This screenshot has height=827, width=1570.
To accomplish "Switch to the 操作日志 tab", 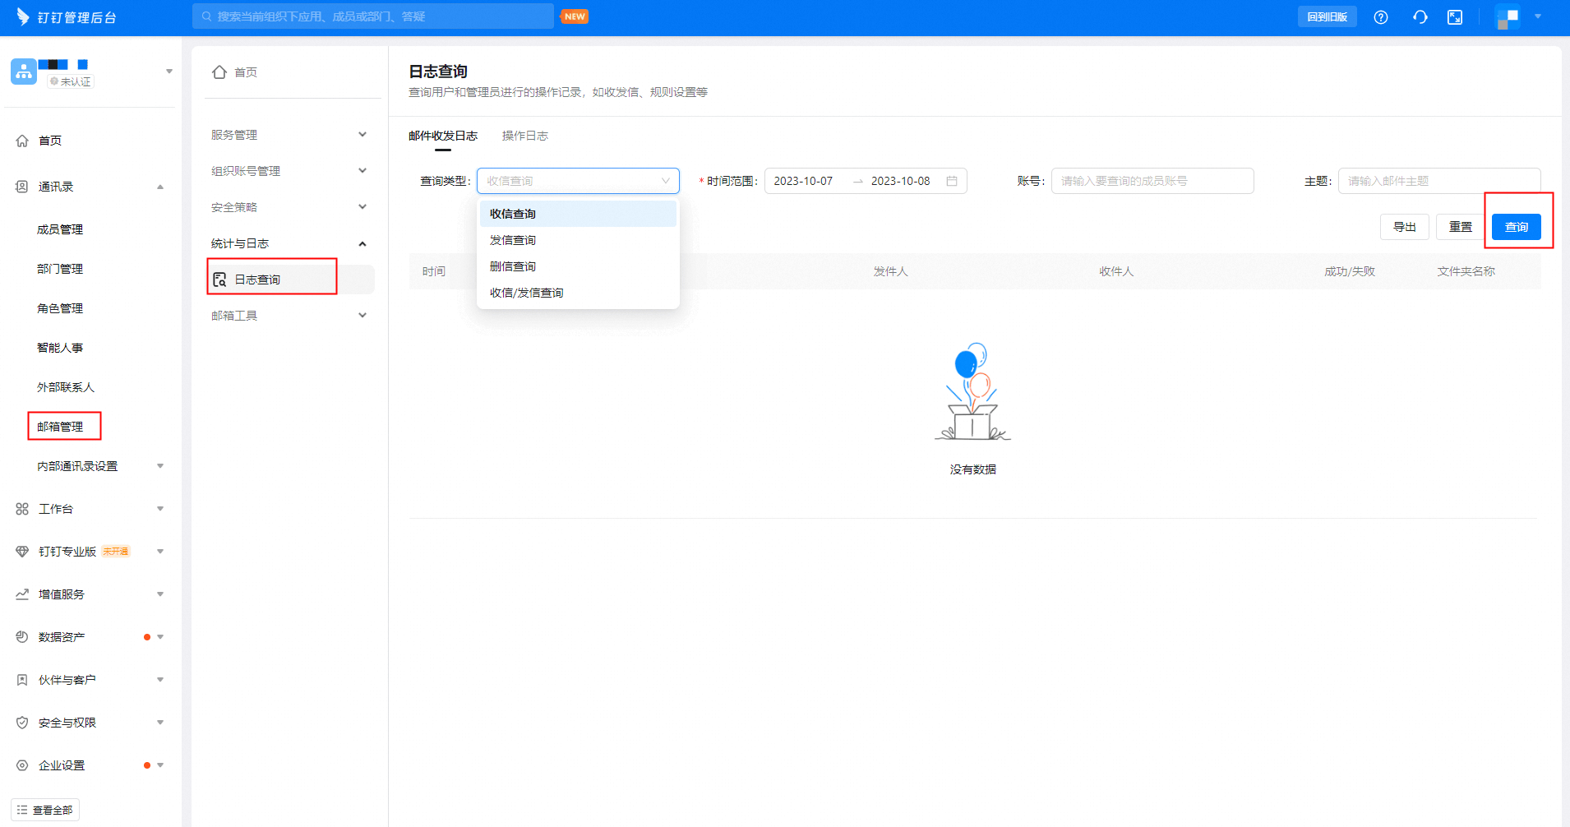I will (x=525, y=136).
